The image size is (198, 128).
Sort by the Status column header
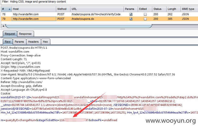click(159, 9)
